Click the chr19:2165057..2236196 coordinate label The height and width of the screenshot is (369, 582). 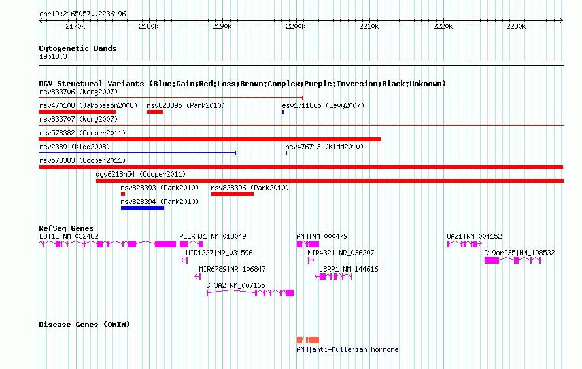coord(82,14)
